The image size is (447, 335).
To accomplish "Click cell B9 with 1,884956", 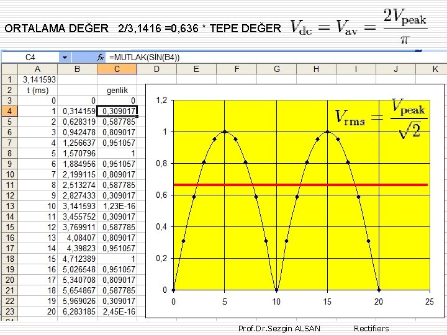I will pos(77,164).
